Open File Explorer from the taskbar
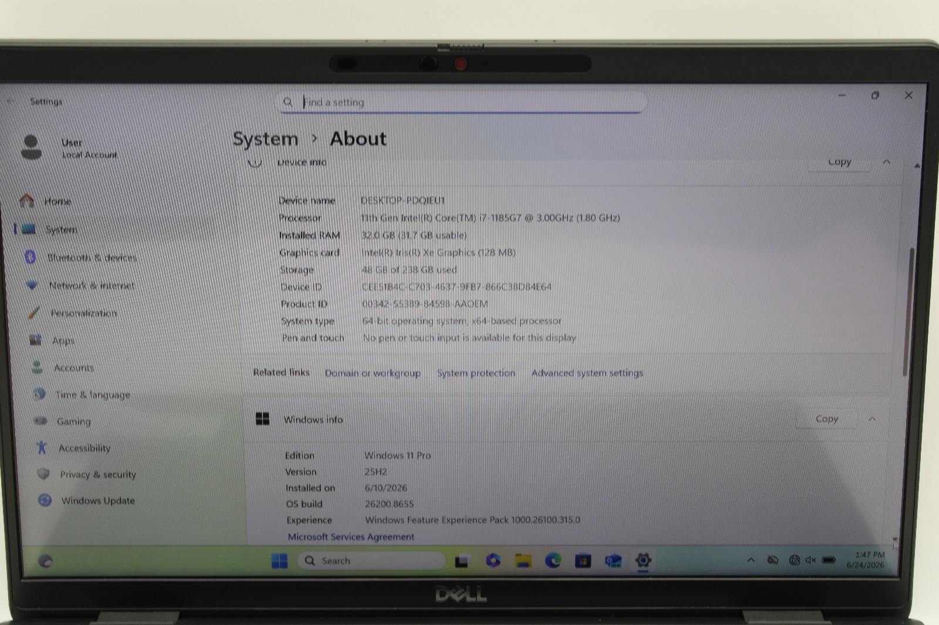Image resolution: width=939 pixels, height=625 pixels. [523, 561]
